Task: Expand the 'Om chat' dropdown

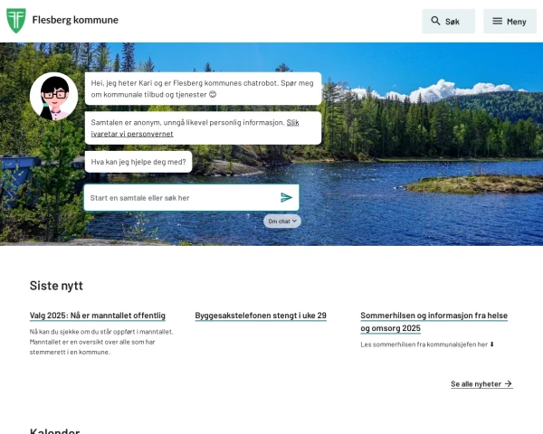Action: tap(282, 222)
